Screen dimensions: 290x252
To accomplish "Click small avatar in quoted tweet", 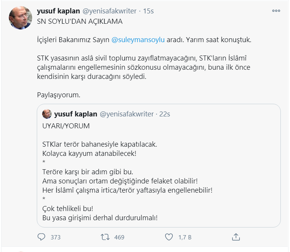I will tap(47, 114).
